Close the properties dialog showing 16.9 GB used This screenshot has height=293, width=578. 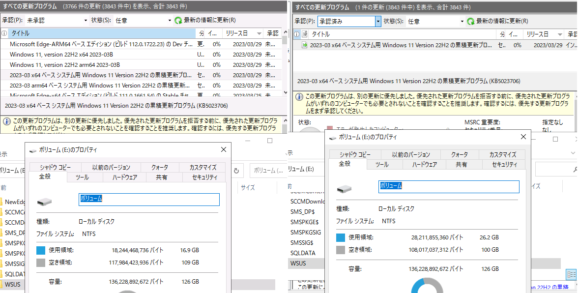(x=223, y=149)
